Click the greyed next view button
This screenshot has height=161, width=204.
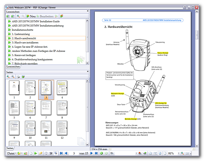point(106,153)
